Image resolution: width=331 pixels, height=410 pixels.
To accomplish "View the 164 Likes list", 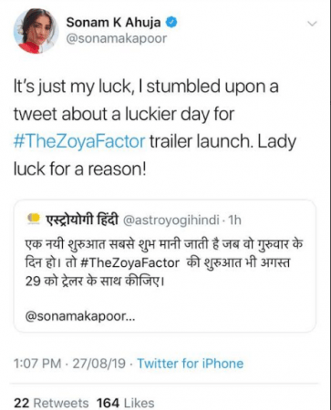I will 125,403.
